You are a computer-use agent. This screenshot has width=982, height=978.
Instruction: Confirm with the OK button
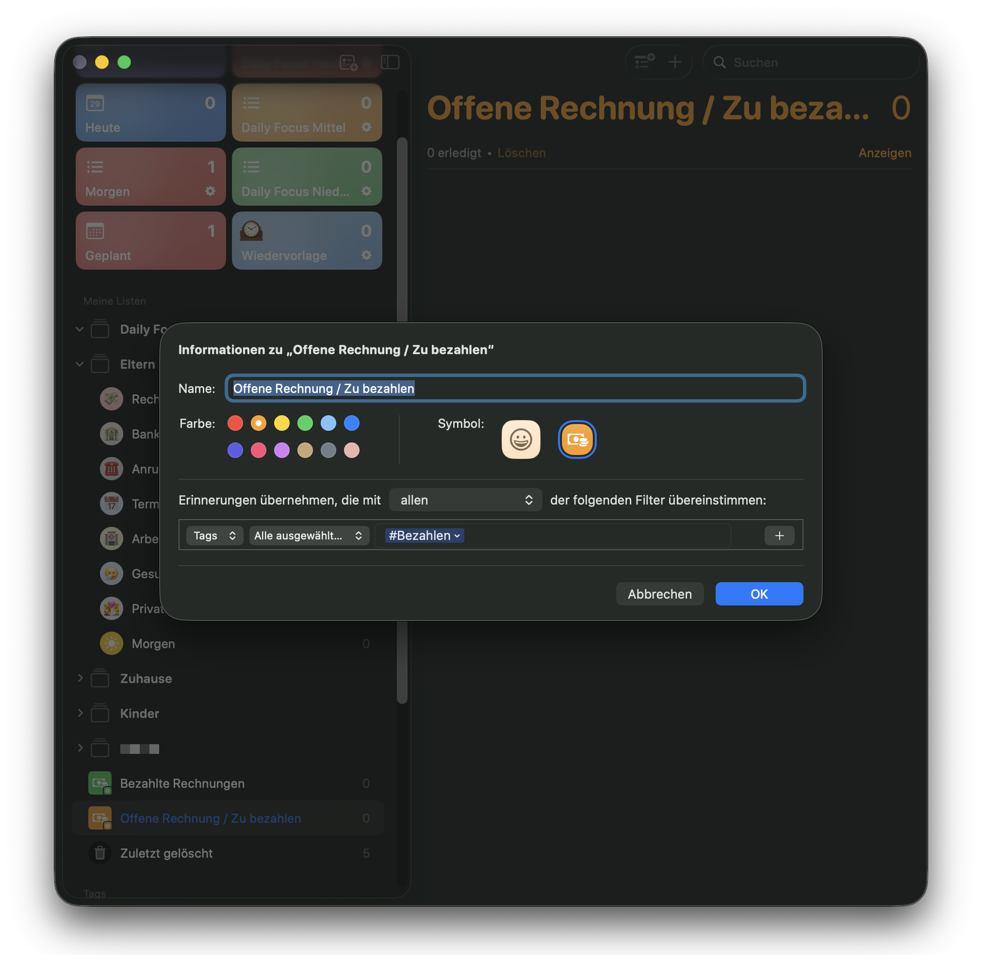pos(759,594)
